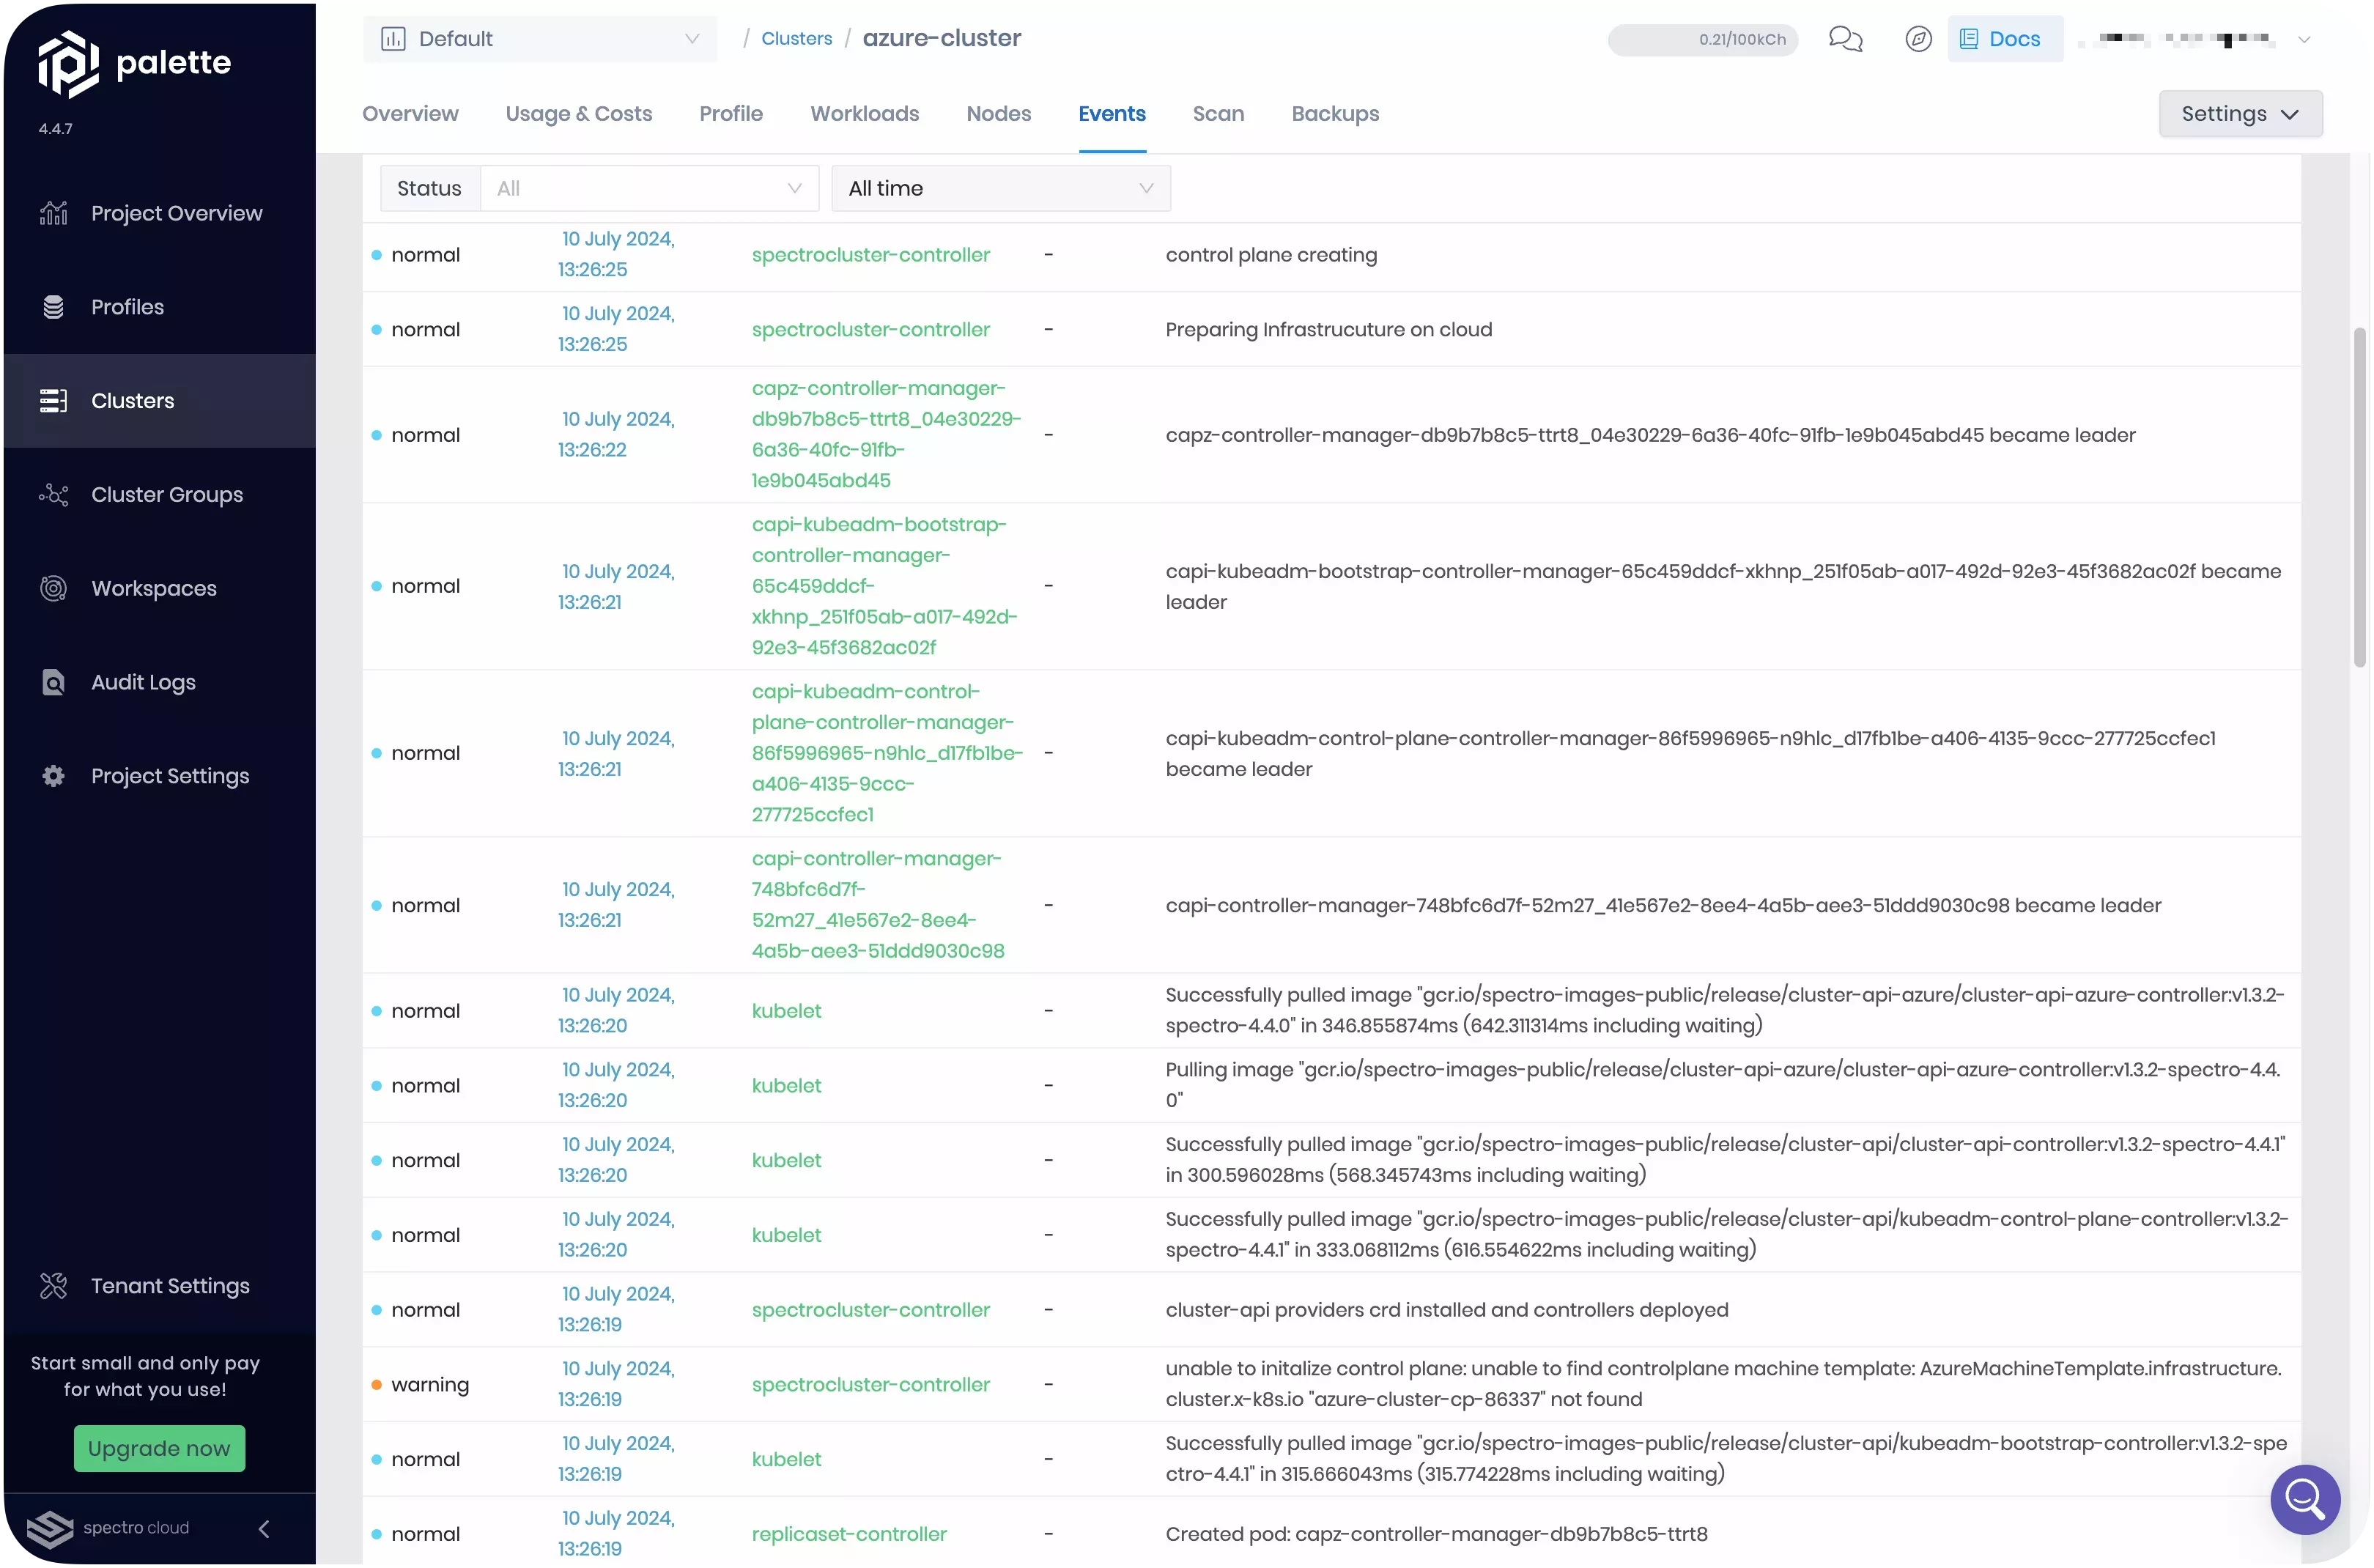Image resolution: width=2374 pixels, height=1568 pixels.
Task: Click the version number 4.4.7
Action: (x=56, y=129)
